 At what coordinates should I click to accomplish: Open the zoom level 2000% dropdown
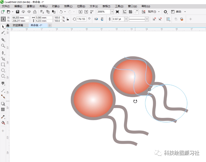(x=112, y=12)
